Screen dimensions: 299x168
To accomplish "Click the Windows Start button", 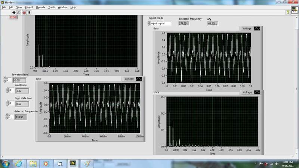I will pyautogui.click(x=6, y=164).
